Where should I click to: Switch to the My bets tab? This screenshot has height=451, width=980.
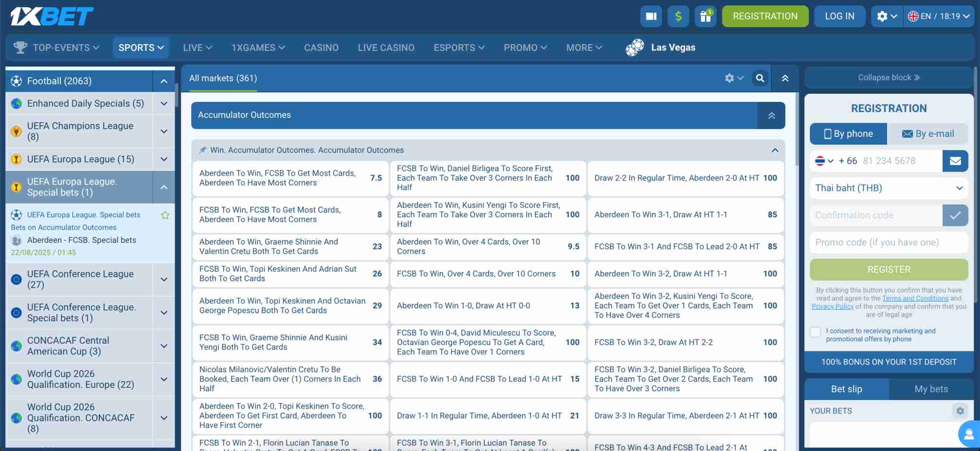pos(931,389)
